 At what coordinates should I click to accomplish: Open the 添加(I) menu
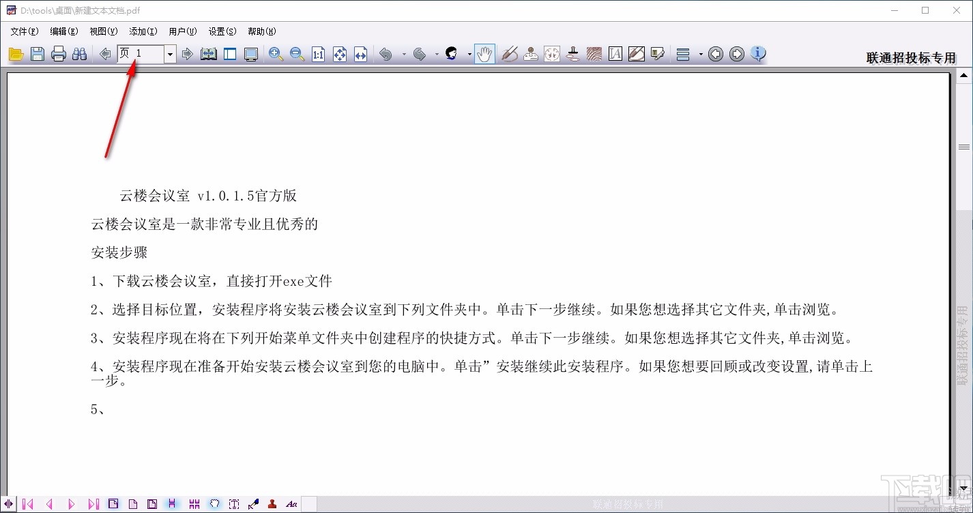pos(143,31)
